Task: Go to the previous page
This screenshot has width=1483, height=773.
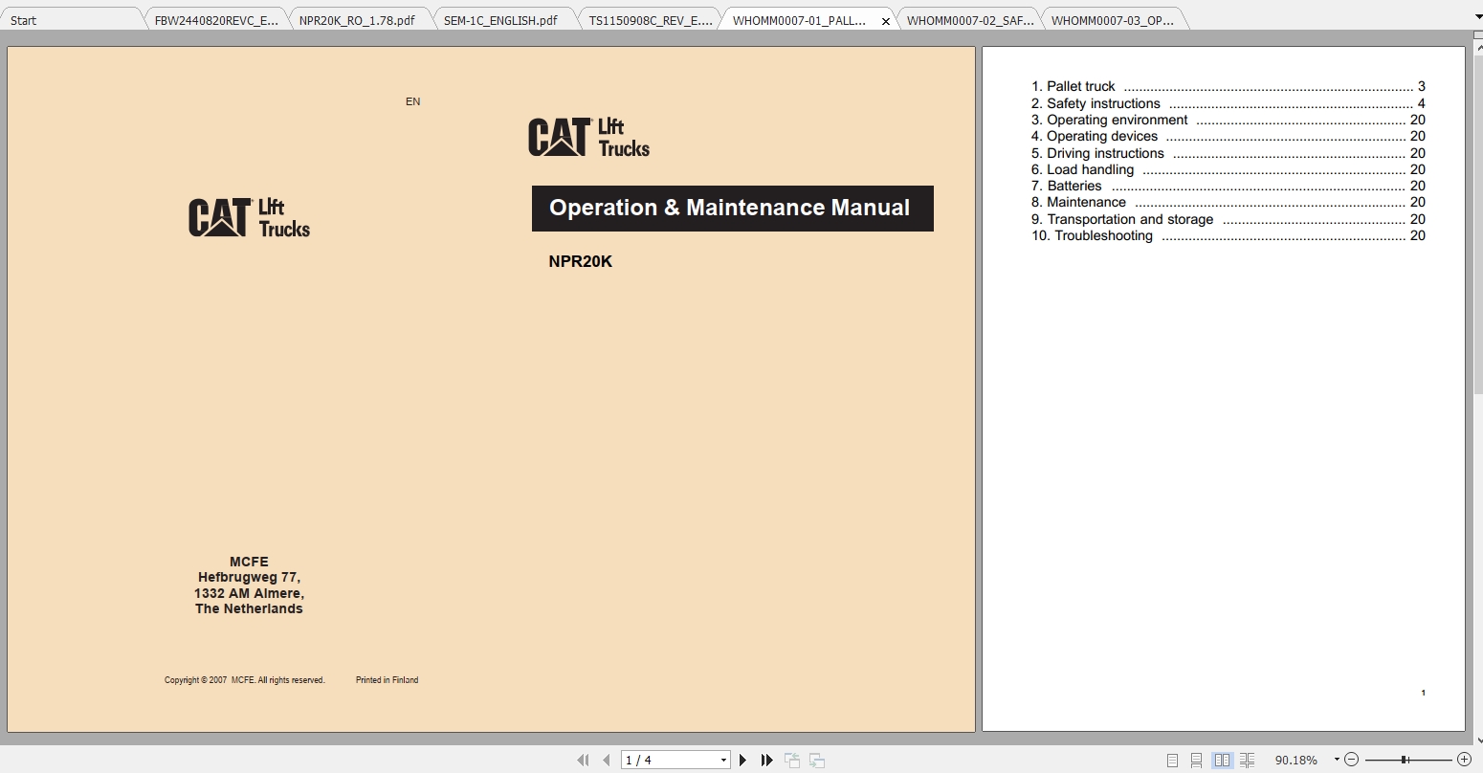Action: pyautogui.click(x=607, y=760)
